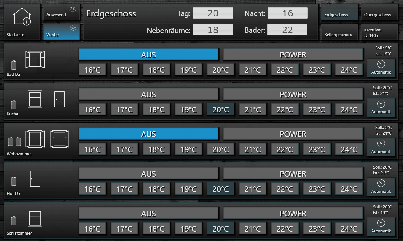This screenshot has width=403, height=241.
Task: Click the Automatik clock icon for Wohnzimmer
Action: [x=381, y=143]
